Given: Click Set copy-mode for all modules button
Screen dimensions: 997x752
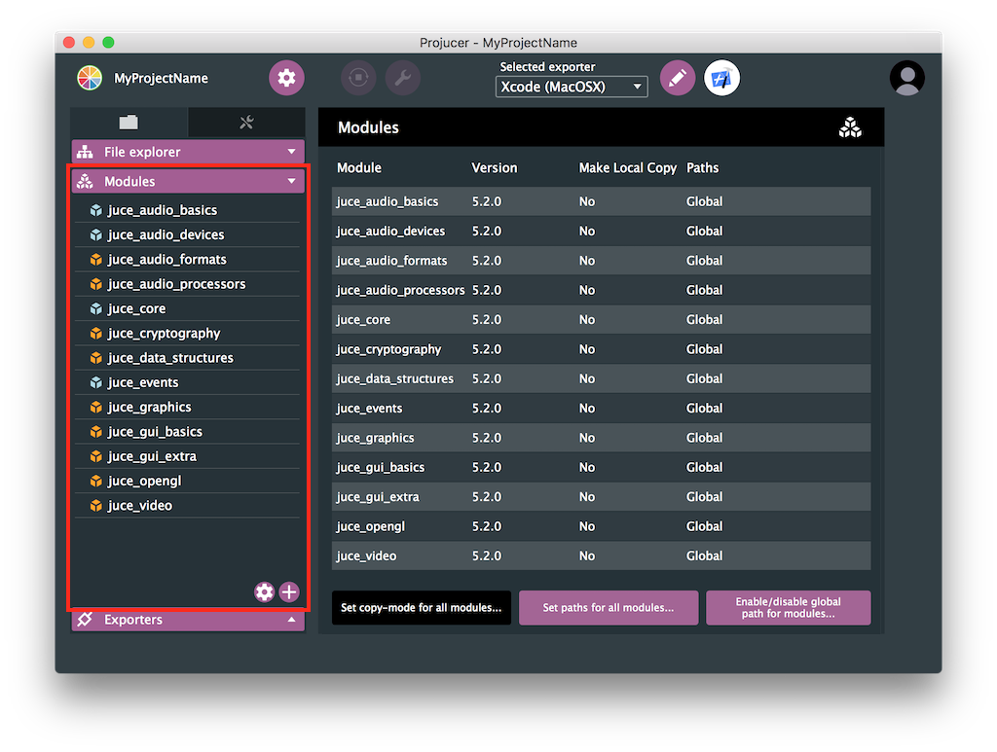Looking at the screenshot, I should (421, 608).
